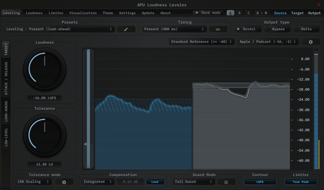Open Tolerance mode gear settings
This screenshot has height=190, width=324.
tap(64, 182)
